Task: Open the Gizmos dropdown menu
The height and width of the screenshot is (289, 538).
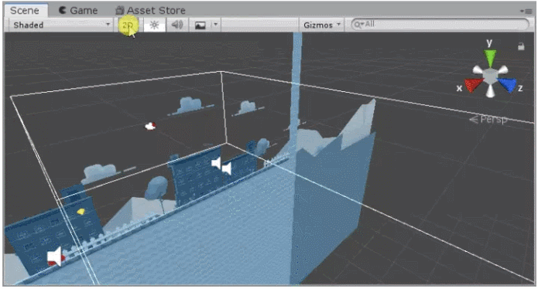Action: [x=321, y=25]
